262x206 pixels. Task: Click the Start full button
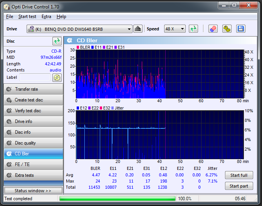pyautogui.click(x=239, y=175)
